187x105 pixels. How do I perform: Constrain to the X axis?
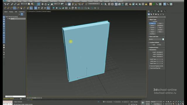click(x=36, y=8)
